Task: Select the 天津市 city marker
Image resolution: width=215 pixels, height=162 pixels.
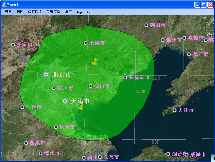Action: 65,101
